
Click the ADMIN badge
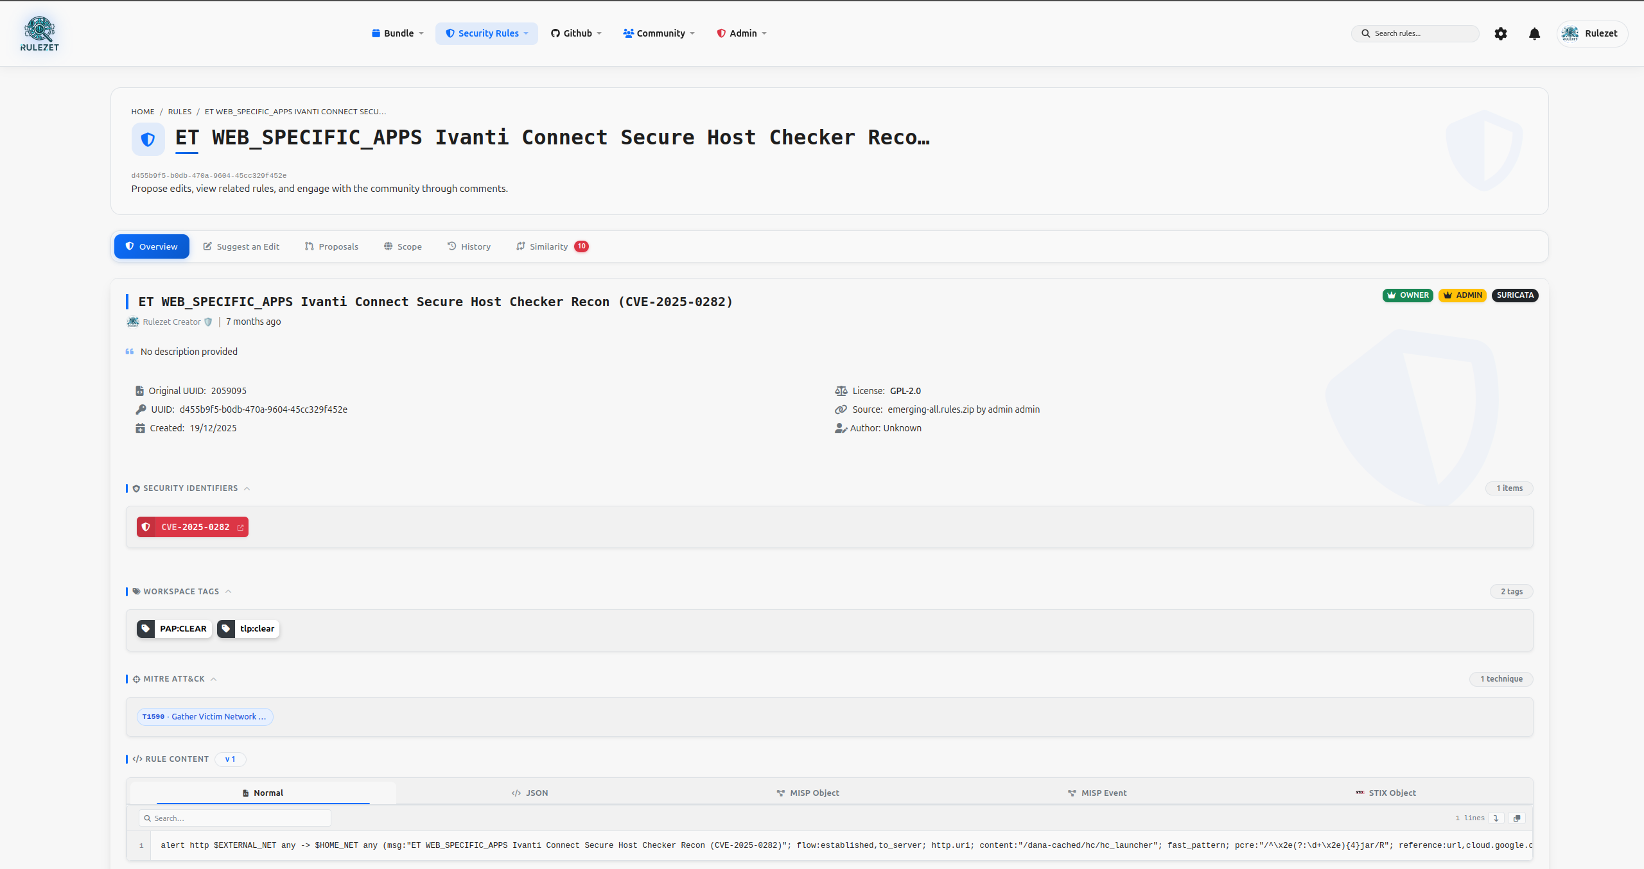click(x=1462, y=295)
